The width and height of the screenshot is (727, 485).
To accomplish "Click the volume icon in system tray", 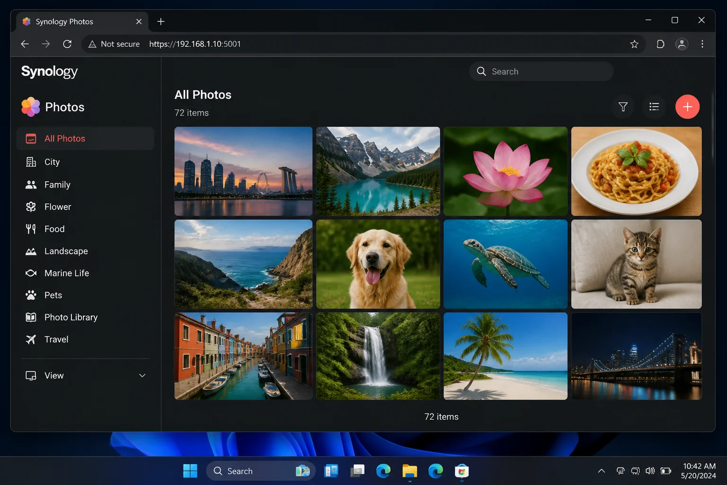I will pyautogui.click(x=650, y=471).
